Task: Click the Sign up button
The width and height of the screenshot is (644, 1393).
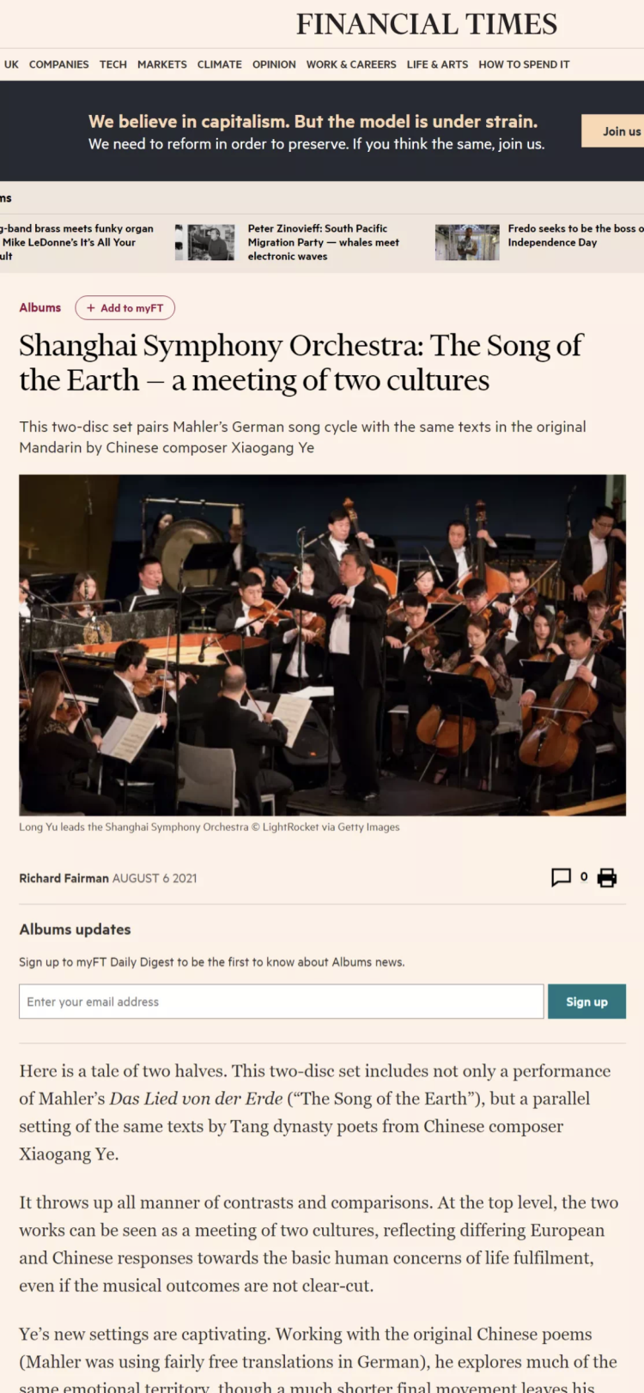Action: pyautogui.click(x=586, y=1002)
